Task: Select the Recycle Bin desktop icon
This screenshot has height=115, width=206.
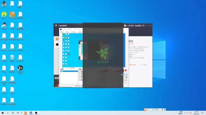Action: 12,58
